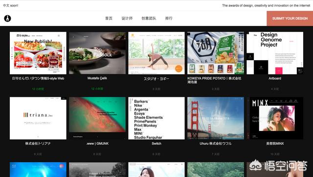The image size is (313, 177).
Task: Open the Design Genome Project thumbnail
Action: coord(275,53)
